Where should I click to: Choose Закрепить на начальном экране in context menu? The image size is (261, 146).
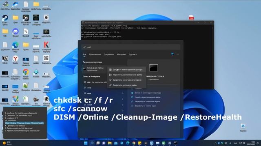[x=127, y=80]
